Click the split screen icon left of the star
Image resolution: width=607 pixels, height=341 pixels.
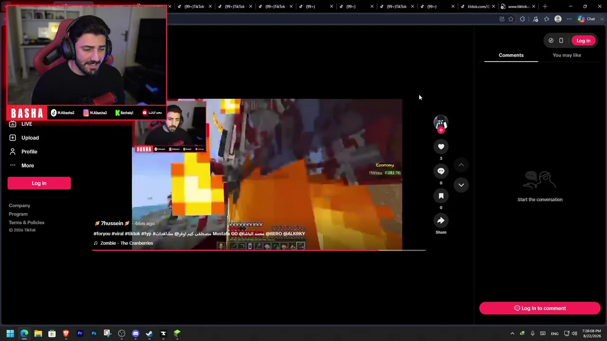pyautogui.click(x=502, y=19)
